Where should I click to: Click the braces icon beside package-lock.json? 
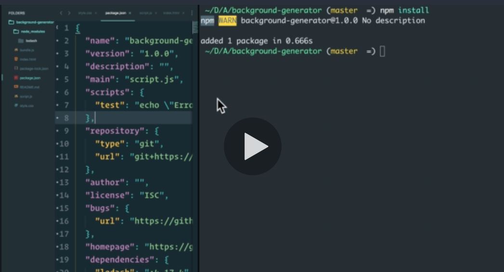click(16, 68)
